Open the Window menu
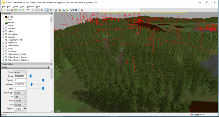 click(x=30, y=6)
